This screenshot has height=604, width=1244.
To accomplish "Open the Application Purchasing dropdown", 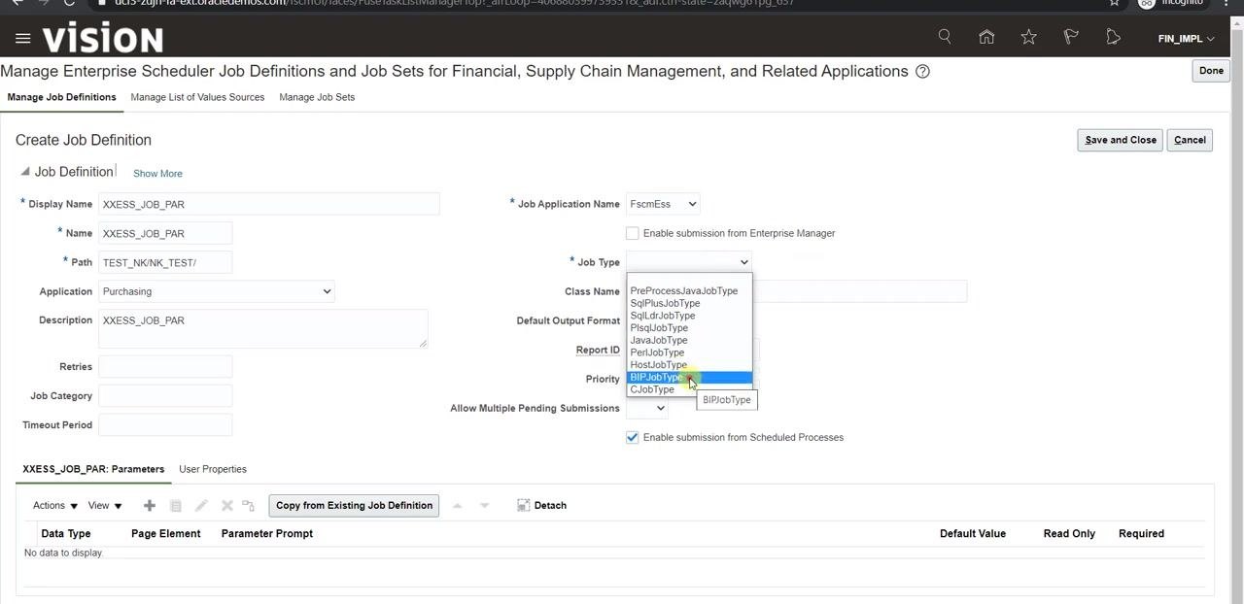I will tap(217, 291).
